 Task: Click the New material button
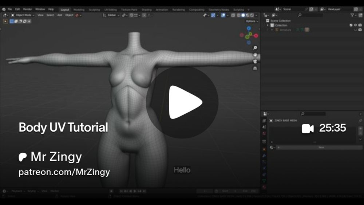(x=319, y=148)
